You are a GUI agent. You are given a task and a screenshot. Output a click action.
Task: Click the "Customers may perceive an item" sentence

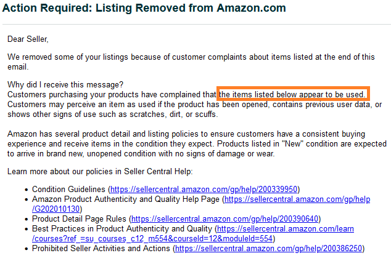pos(185,104)
